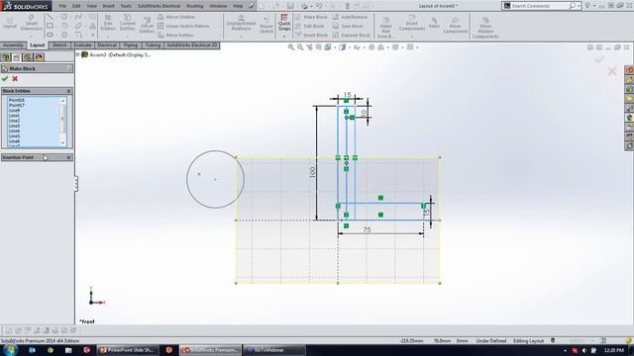
Task: Click Add/Remove block entities
Action: 350,17
